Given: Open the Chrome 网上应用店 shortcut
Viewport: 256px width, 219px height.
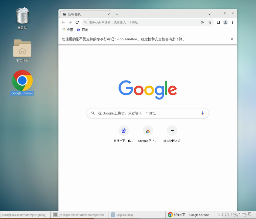Looking at the screenshot, I should coord(148,131).
